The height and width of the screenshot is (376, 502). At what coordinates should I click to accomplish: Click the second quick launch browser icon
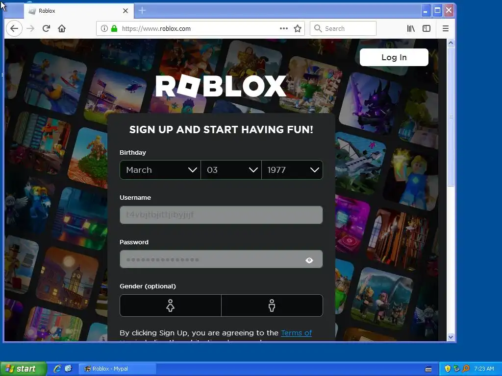69,369
